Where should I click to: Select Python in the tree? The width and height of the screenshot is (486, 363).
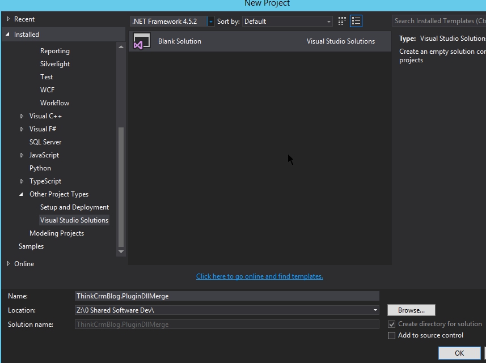[40, 168]
